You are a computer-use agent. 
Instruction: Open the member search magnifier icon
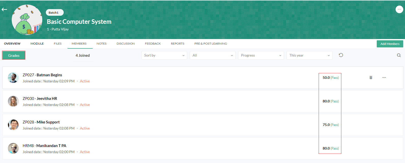pos(399,55)
